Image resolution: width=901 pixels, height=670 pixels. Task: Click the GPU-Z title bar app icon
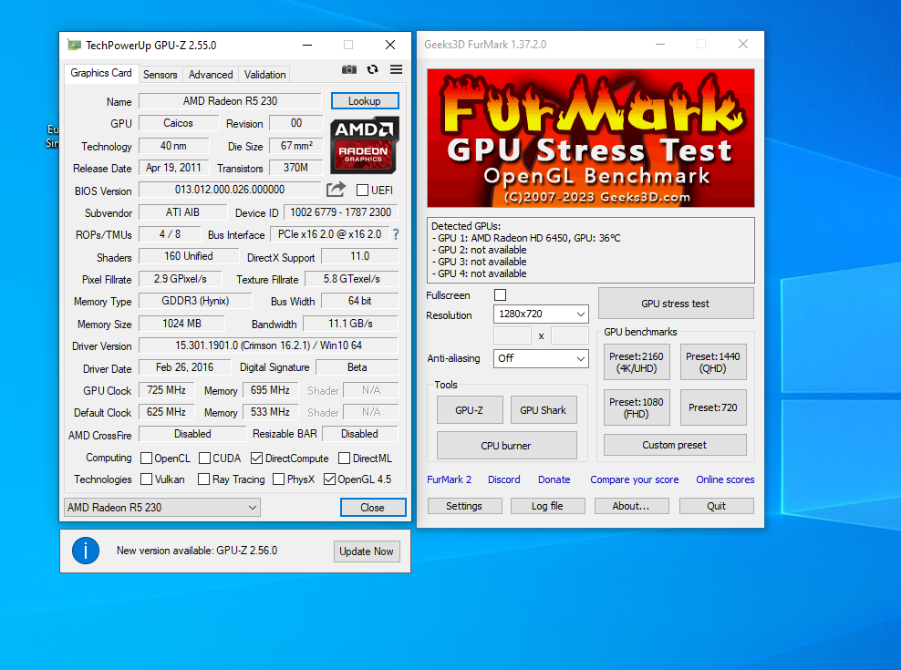[x=74, y=45]
